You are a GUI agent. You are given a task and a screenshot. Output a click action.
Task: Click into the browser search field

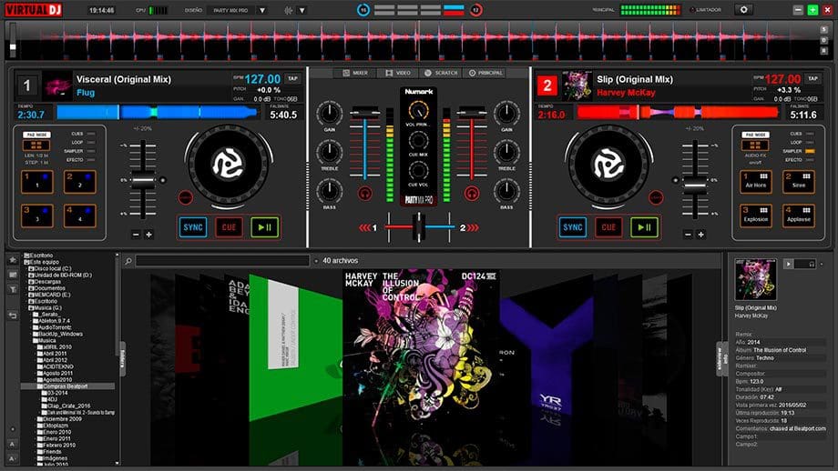pyautogui.click(x=222, y=261)
